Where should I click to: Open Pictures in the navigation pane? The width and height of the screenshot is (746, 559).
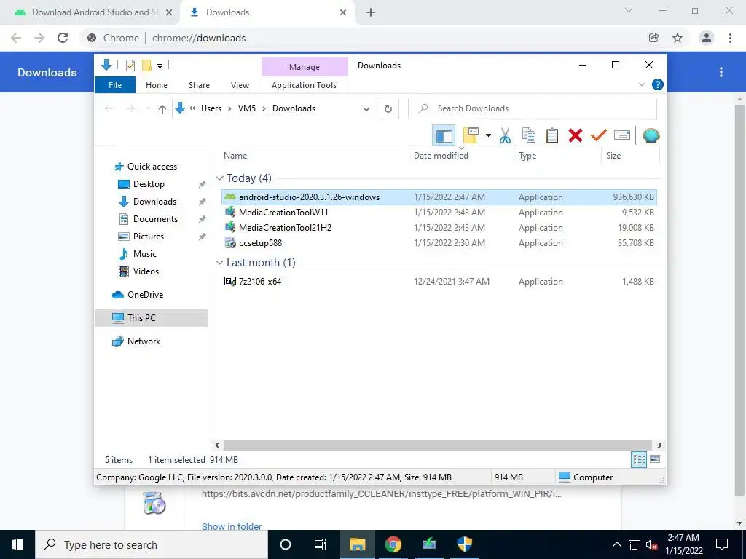pyautogui.click(x=149, y=237)
